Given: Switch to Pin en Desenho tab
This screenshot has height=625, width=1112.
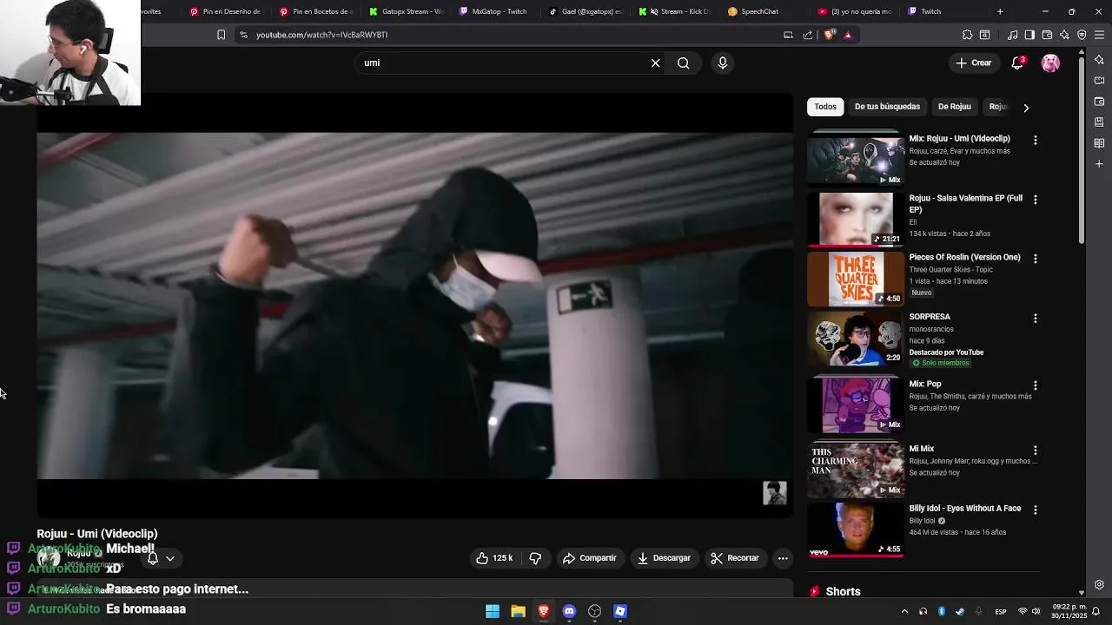Looking at the screenshot, I should click(226, 11).
